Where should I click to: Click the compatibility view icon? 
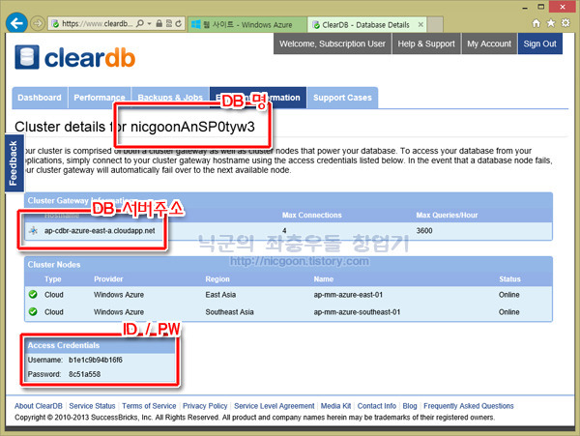[168, 23]
